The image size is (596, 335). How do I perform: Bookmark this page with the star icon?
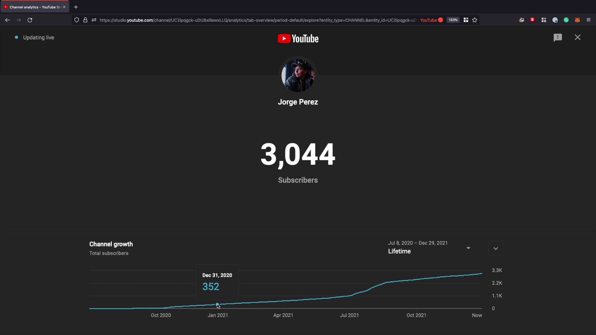[x=475, y=20]
